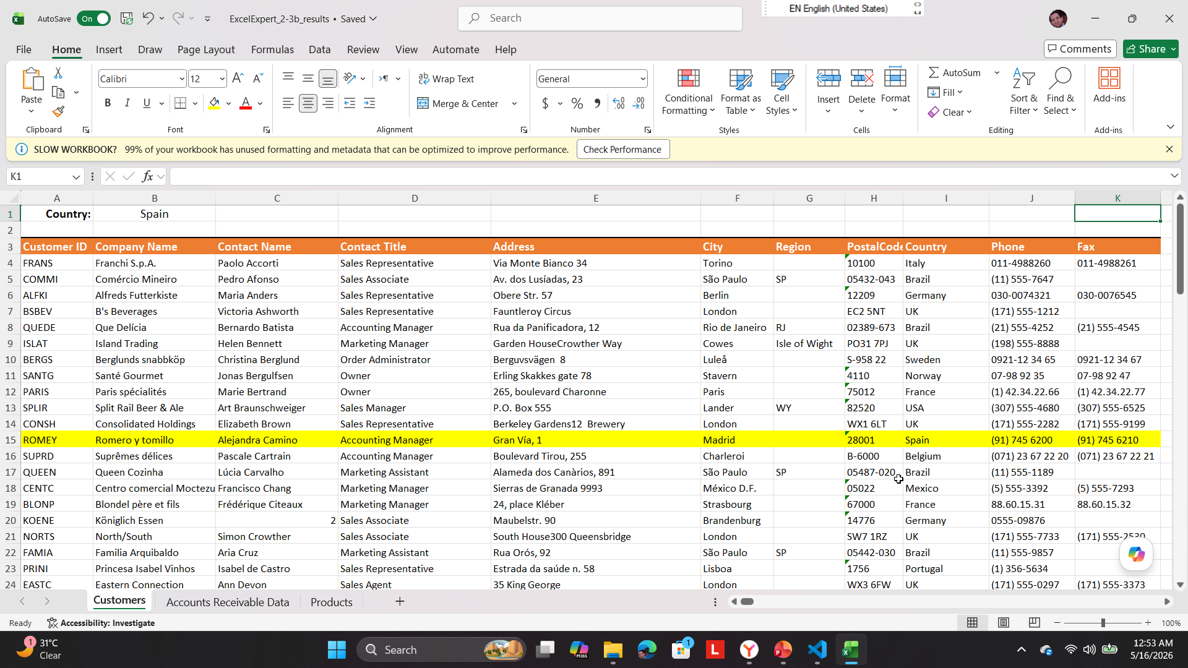Expand the Name Box dropdown arrow
The height and width of the screenshot is (668, 1188).
pyautogui.click(x=76, y=176)
